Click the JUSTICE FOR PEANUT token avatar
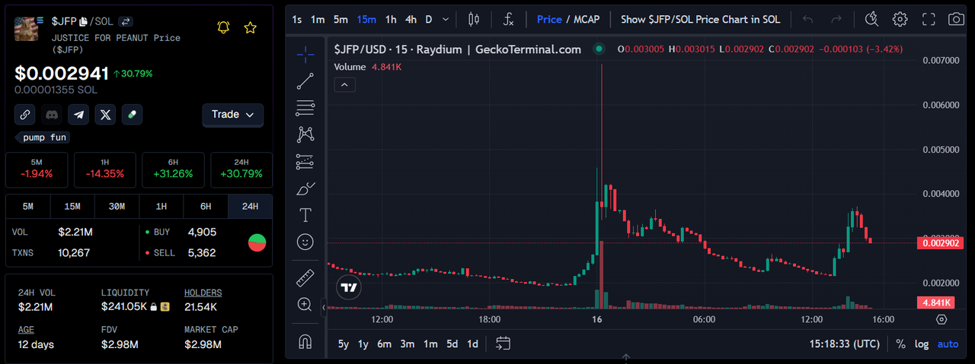 pyautogui.click(x=27, y=28)
